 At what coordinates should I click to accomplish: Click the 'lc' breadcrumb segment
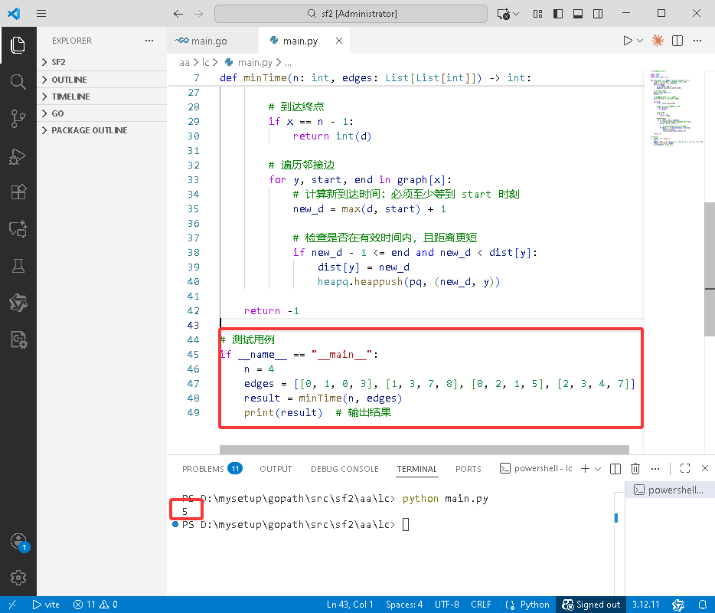(x=206, y=63)
